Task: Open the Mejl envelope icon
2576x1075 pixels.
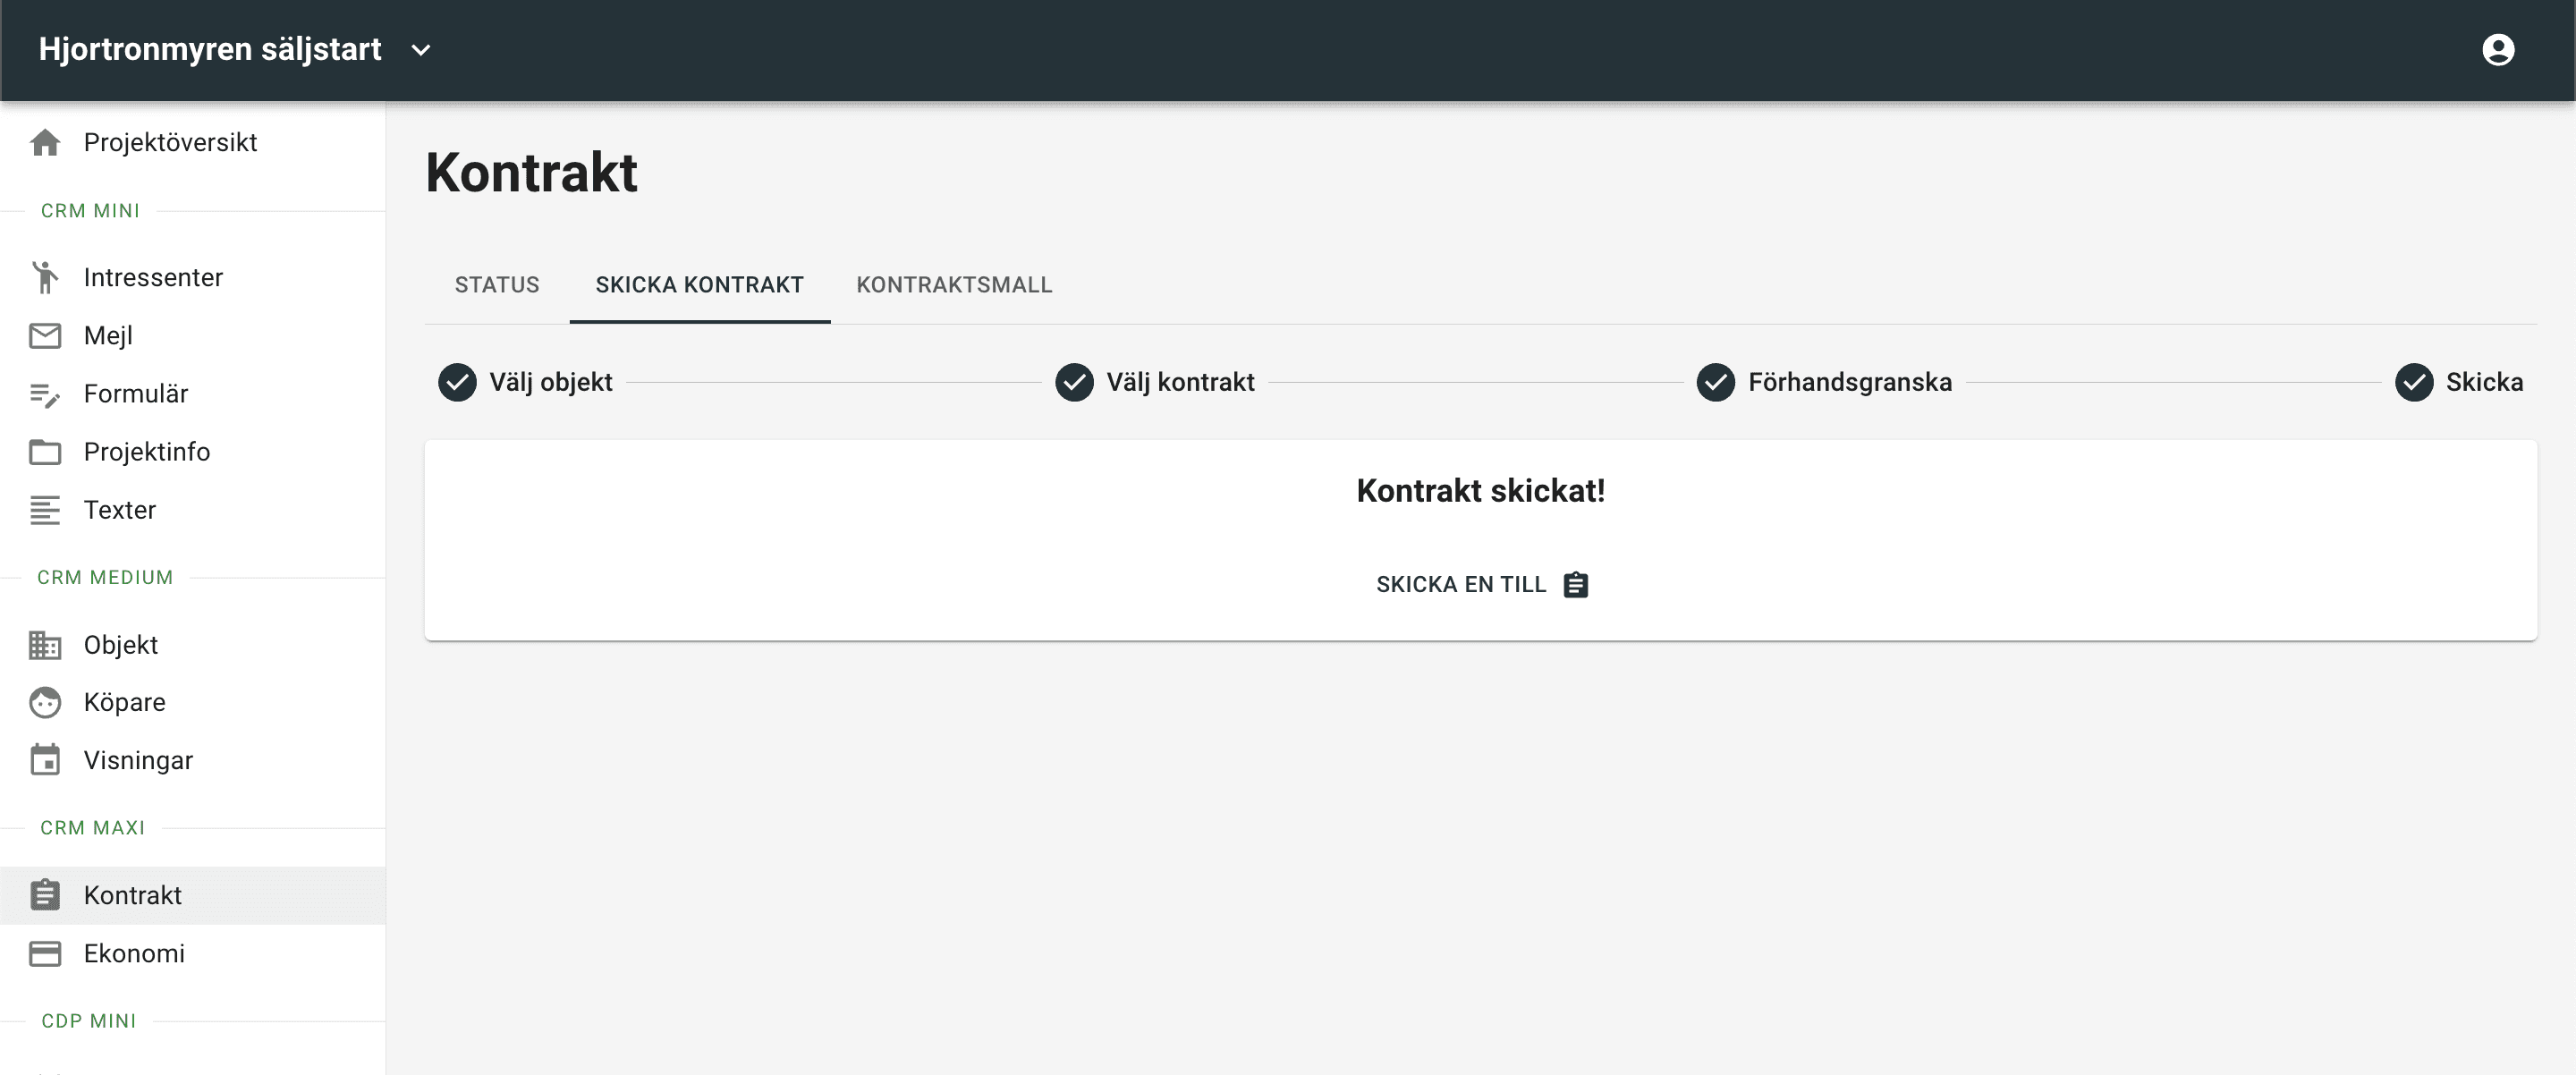Action: [45, 335]
